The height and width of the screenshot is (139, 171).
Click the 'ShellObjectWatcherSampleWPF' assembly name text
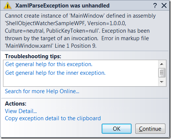[45, 23]
